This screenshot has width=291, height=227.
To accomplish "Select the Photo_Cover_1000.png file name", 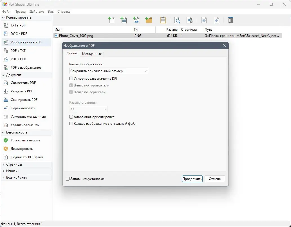I will [x=76, y=36].
